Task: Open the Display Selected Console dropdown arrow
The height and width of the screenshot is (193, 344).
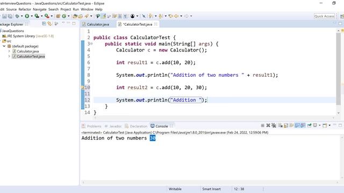Action: pos(320,125)
